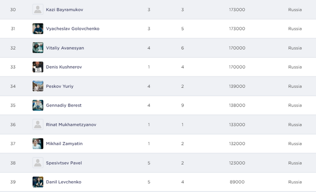Open the Gennadiy Berest name link
316x192 pixels.
click(64, 105)
